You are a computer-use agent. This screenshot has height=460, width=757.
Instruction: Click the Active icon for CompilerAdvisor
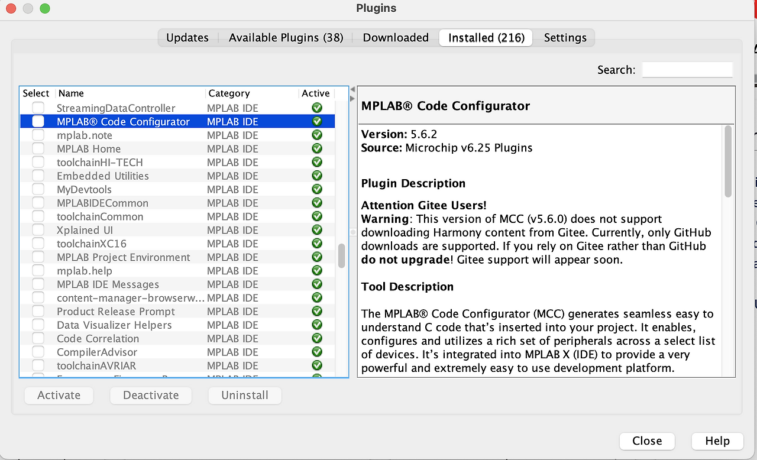point(317,352)
